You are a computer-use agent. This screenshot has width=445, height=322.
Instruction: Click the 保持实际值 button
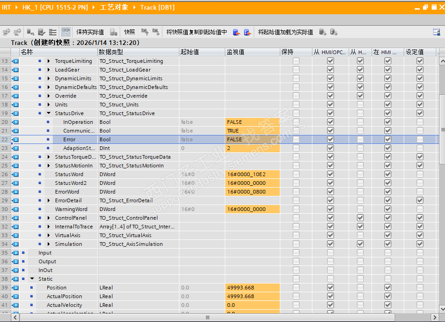(x=90, y=32)
